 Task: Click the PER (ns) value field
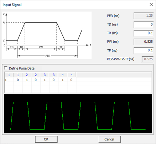pos(144,16)
